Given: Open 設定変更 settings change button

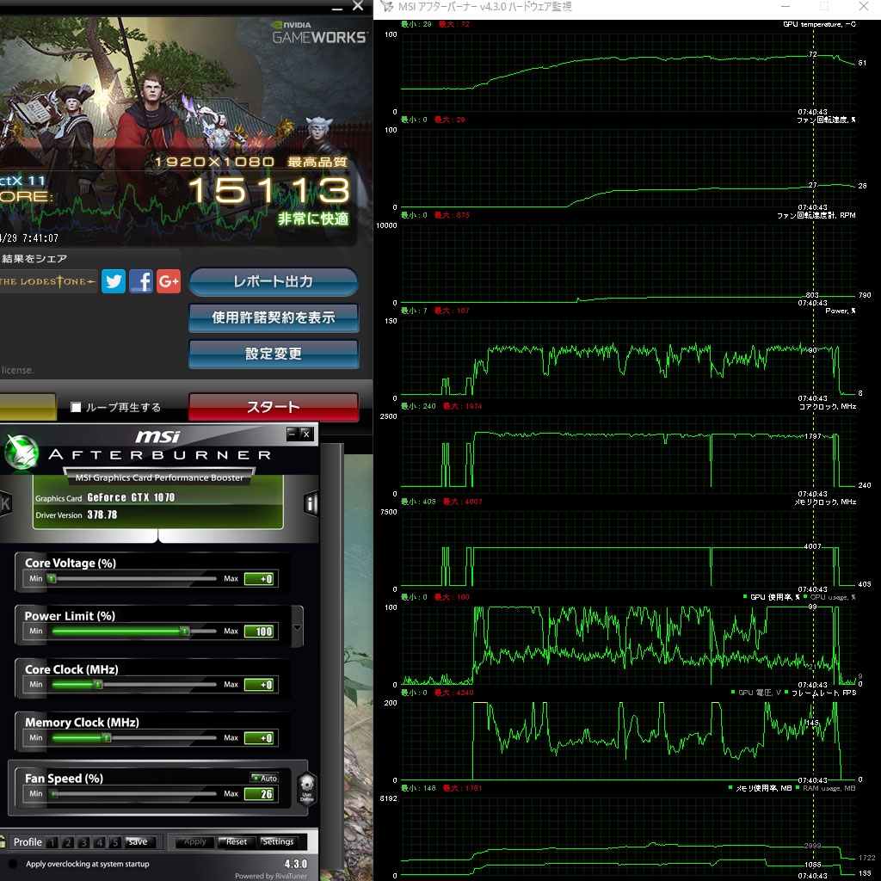Looking at the screenshot, I should (x=274, y=354).
